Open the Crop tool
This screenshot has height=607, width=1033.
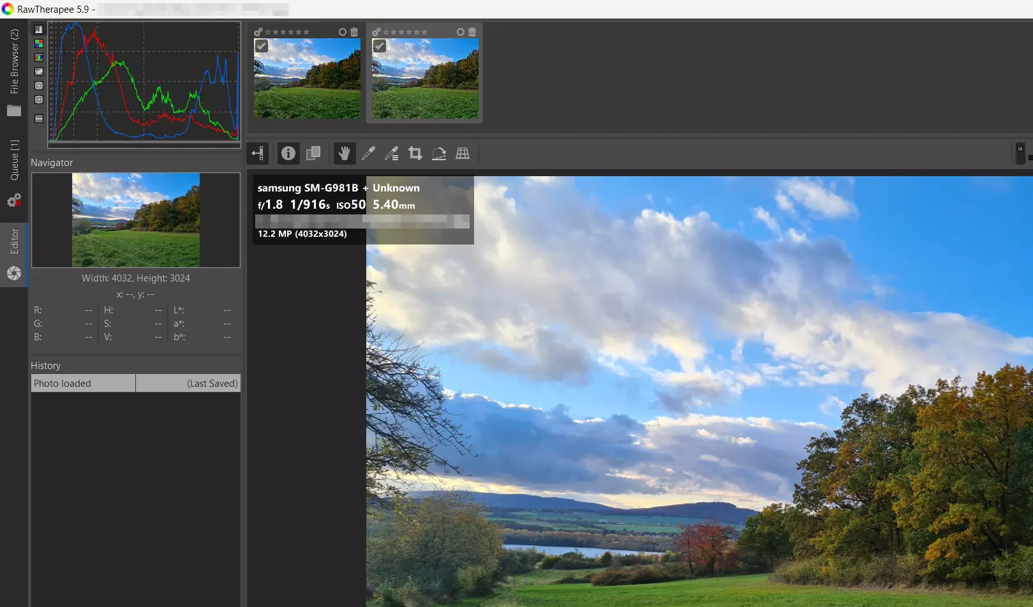point(415,153)
